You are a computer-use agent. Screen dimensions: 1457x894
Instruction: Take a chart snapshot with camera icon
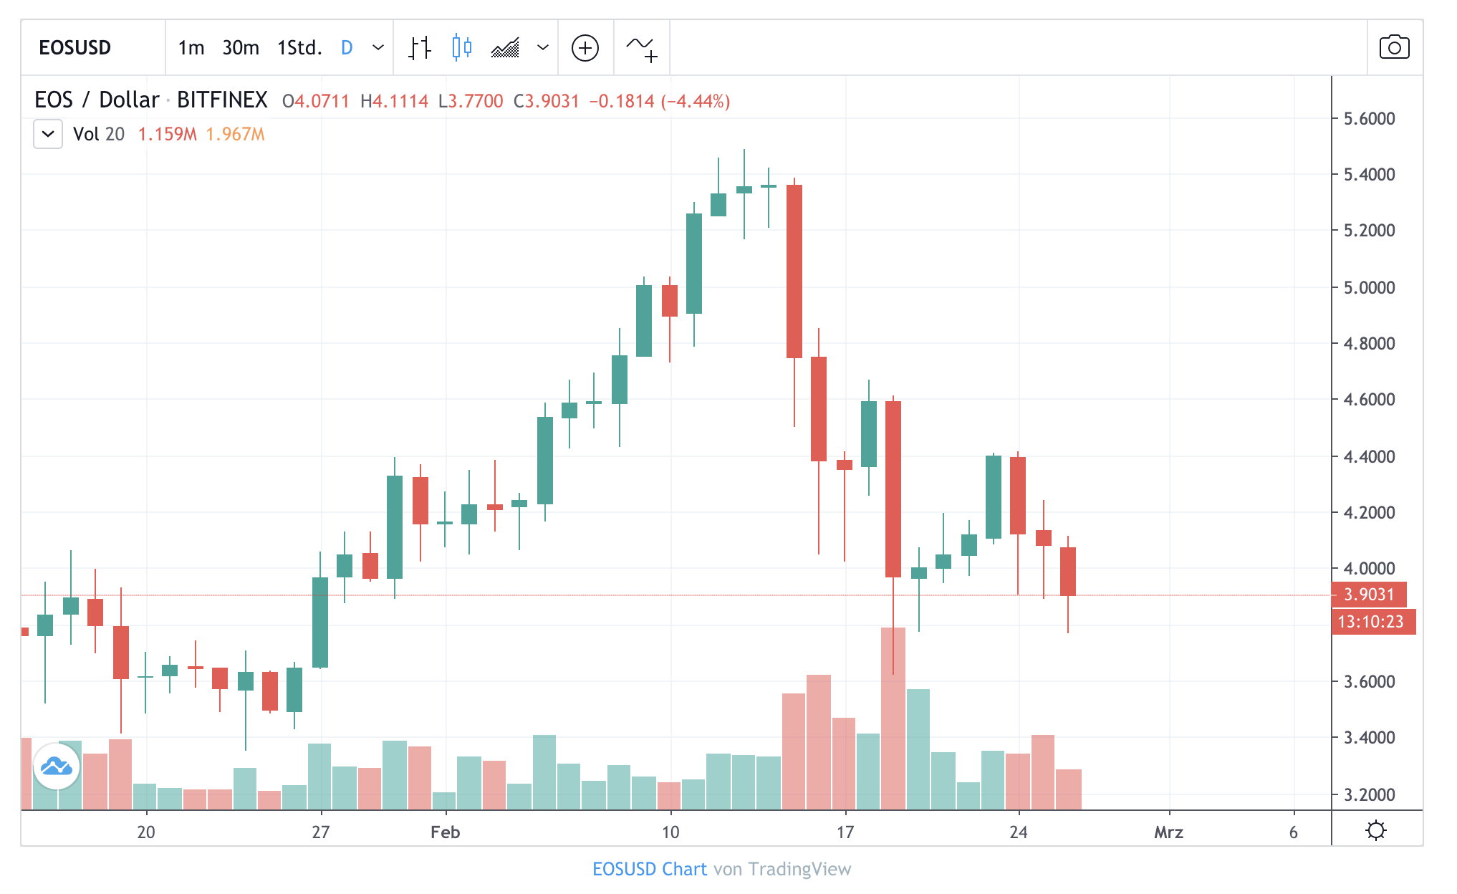(1394, 48)
